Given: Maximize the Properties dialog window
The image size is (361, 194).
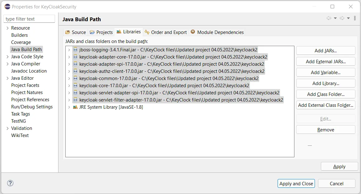Looking at the screenshot, I should click(332, 7).
